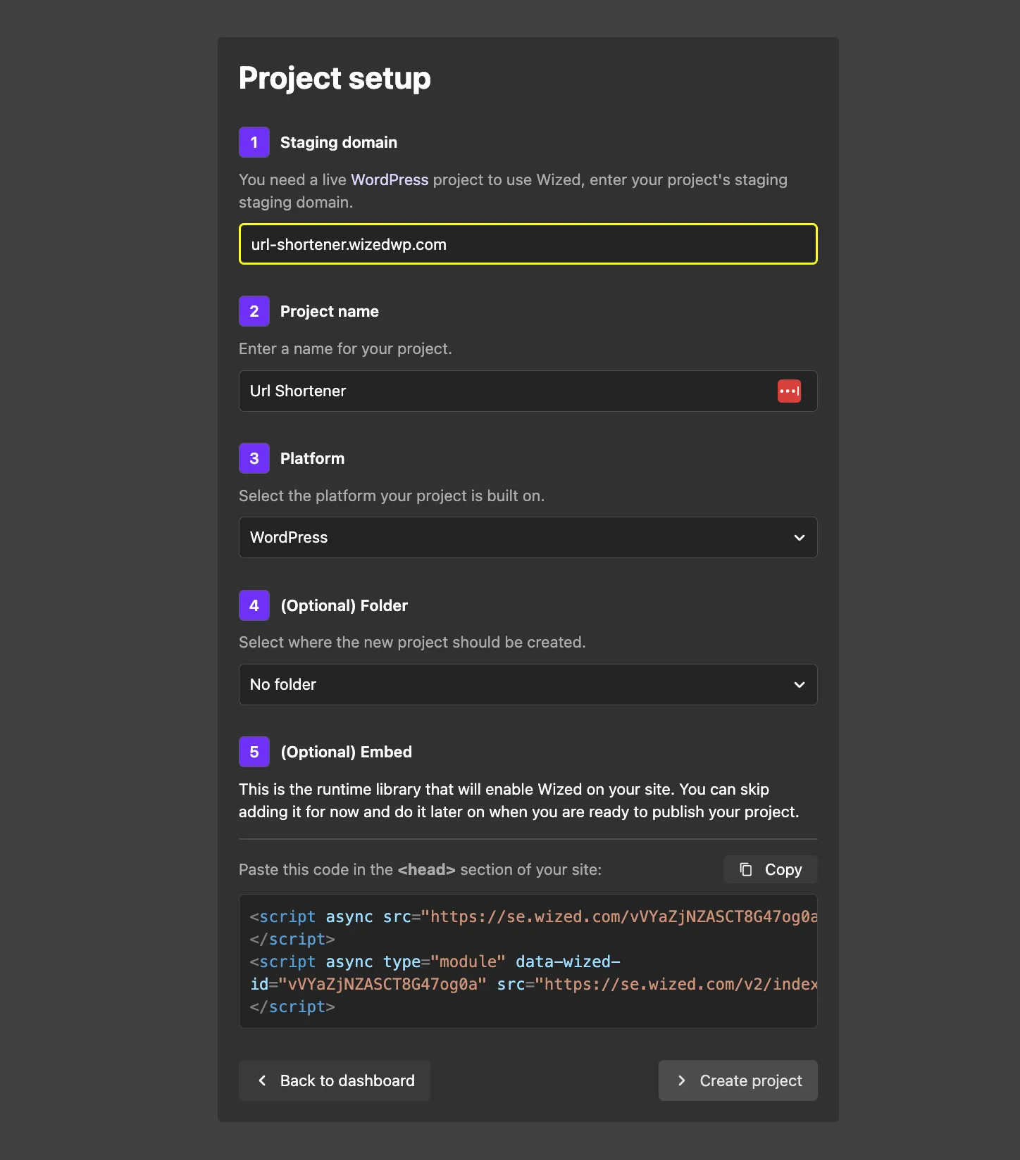The image size is (1020, 1160).
Task: Focus the Project name text field
Action: (507, 391)
